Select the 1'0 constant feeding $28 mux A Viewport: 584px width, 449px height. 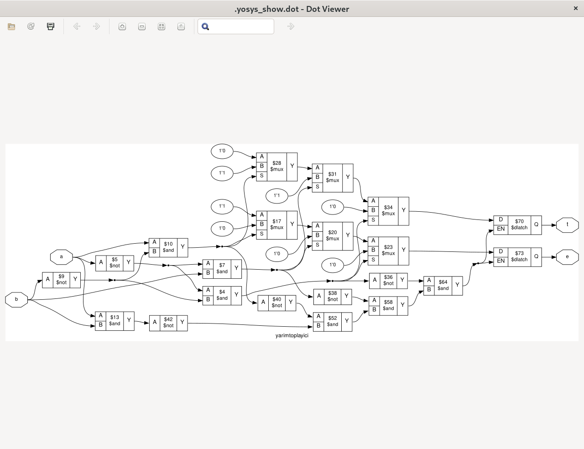tap(222, 151)
